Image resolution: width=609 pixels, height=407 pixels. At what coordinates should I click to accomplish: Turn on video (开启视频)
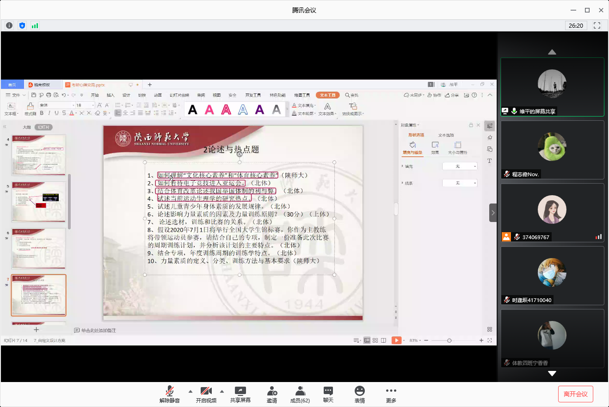pos(206,395)
